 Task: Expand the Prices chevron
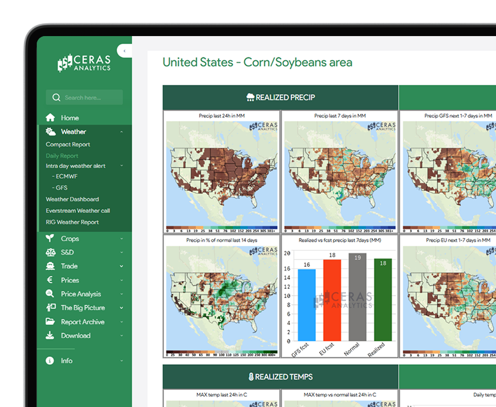pos(121,280)
